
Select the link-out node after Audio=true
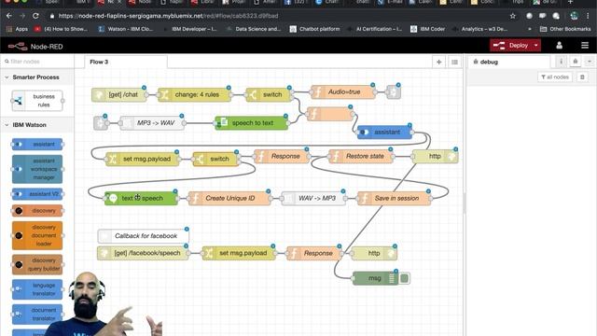(394, 91)
